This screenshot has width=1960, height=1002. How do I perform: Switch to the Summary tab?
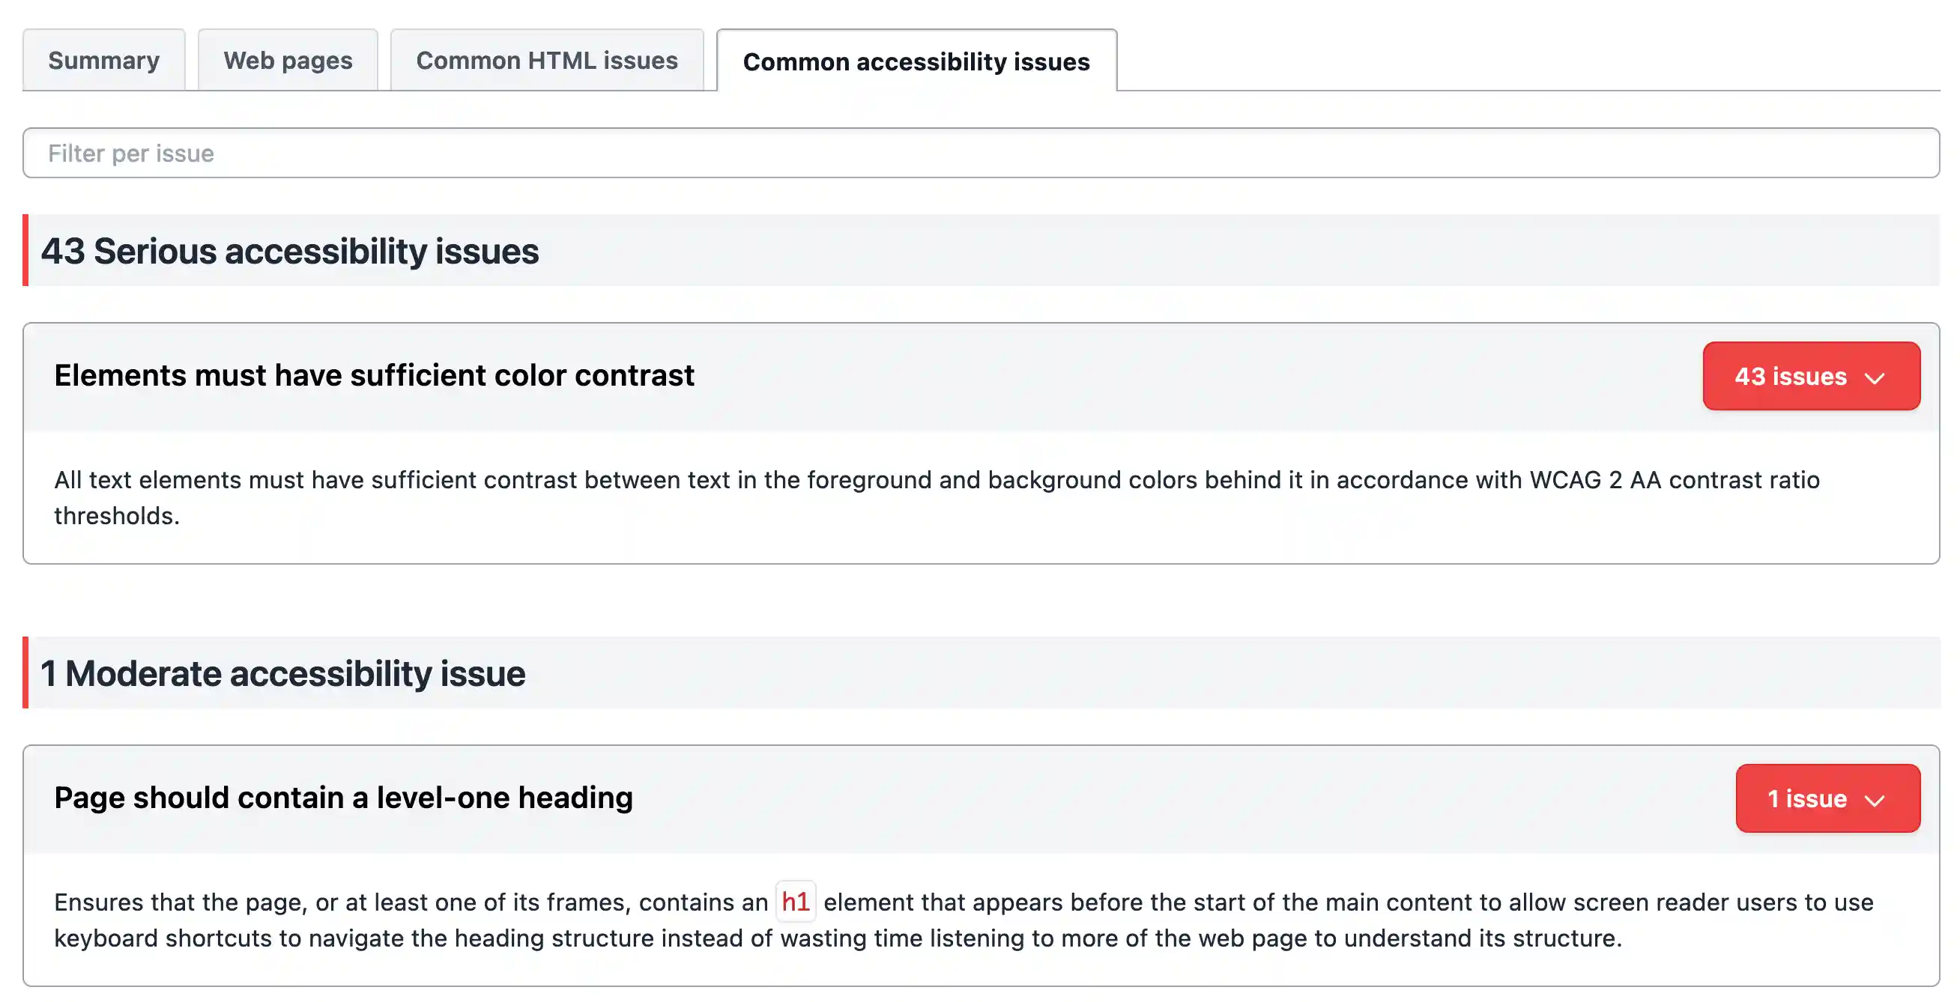point(103,60)
